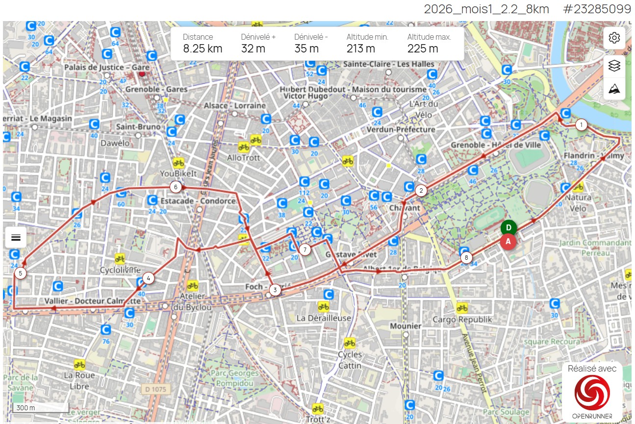
Task: Open the hamburger menu panel on the left
Action: point(16,237)
